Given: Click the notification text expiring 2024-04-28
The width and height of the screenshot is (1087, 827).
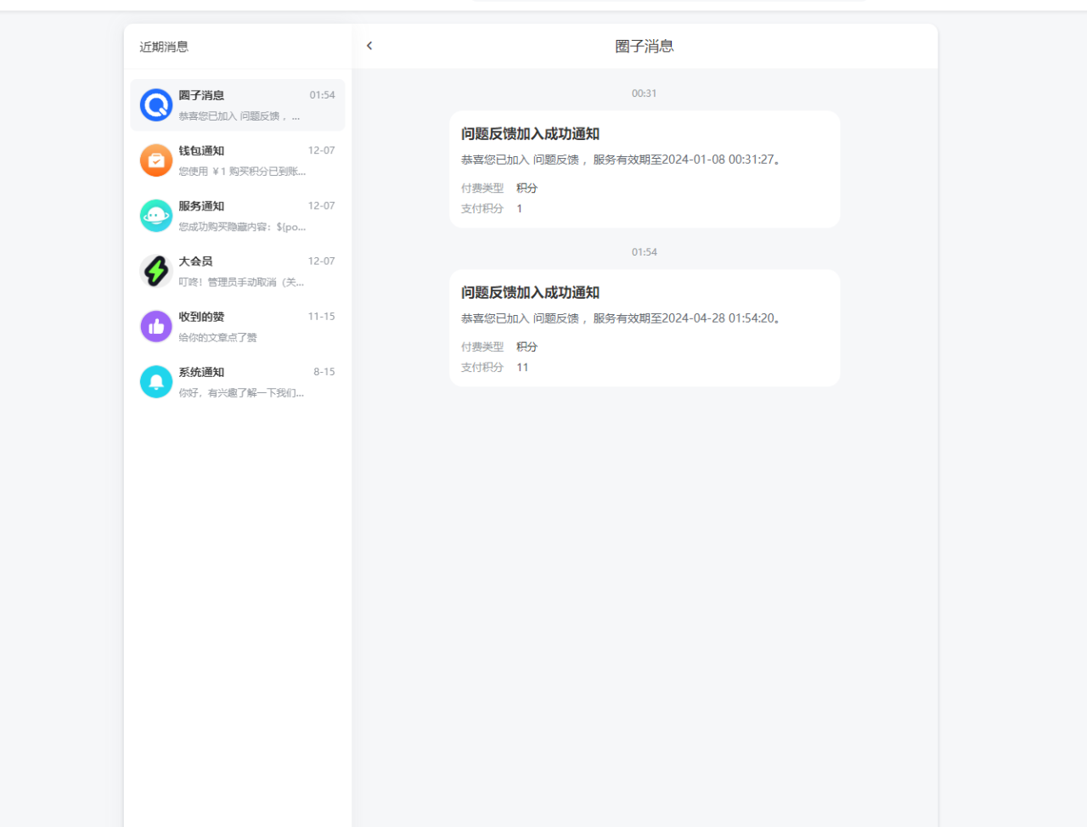Looking at the screenshot, I should pyautogui.click(x=620, y=318).
